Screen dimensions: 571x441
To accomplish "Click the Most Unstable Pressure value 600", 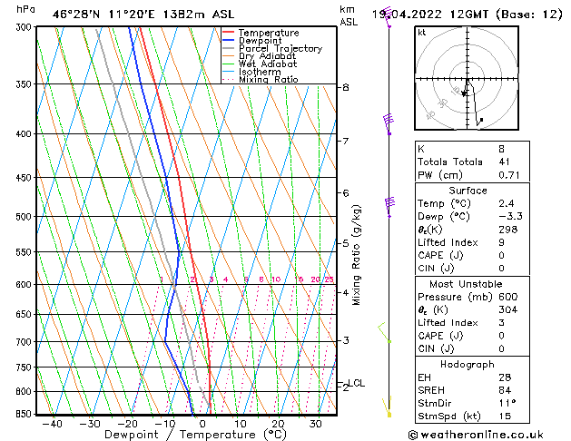I will click(x=508, y=297).
